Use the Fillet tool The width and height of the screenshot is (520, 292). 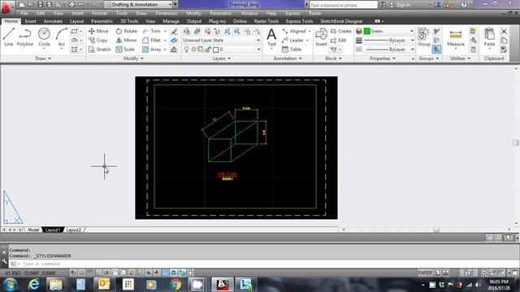click(152, 40)
